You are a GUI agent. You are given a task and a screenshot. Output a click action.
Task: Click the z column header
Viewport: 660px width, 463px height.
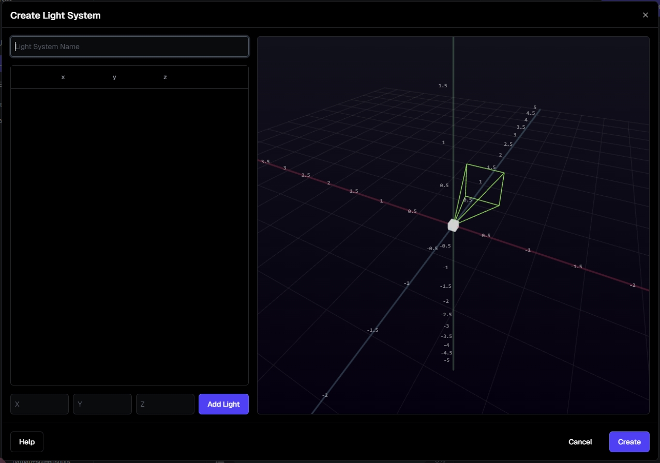pos(165,77)
